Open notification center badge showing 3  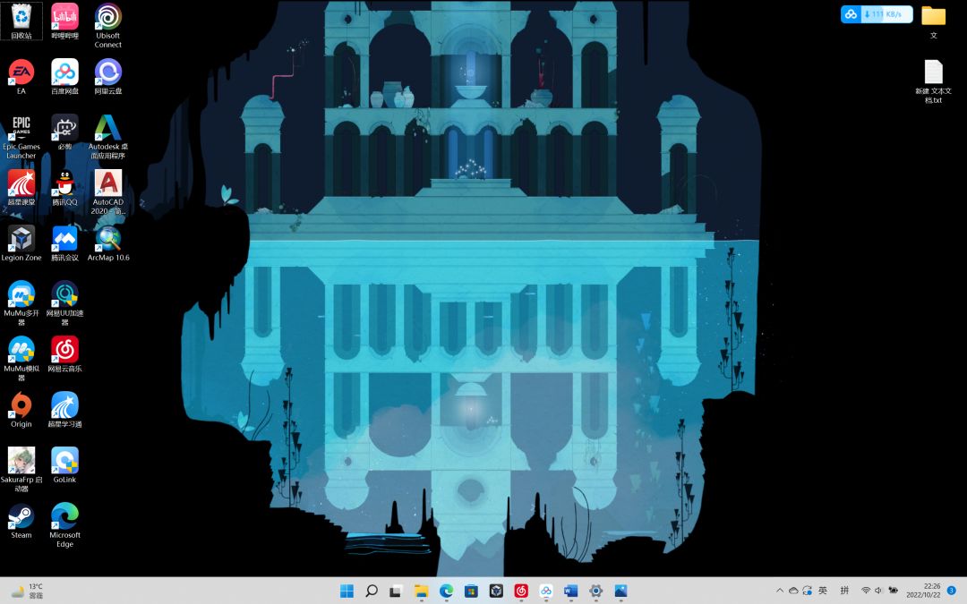[x=952, y=591]
